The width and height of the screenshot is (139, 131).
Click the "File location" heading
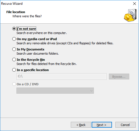pos(16,12)
